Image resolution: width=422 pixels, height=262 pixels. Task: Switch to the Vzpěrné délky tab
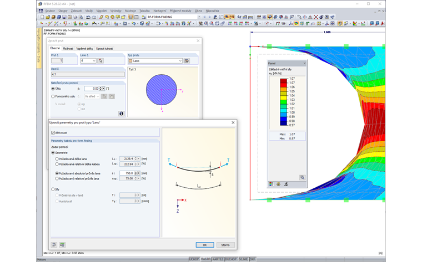(84, 49)
